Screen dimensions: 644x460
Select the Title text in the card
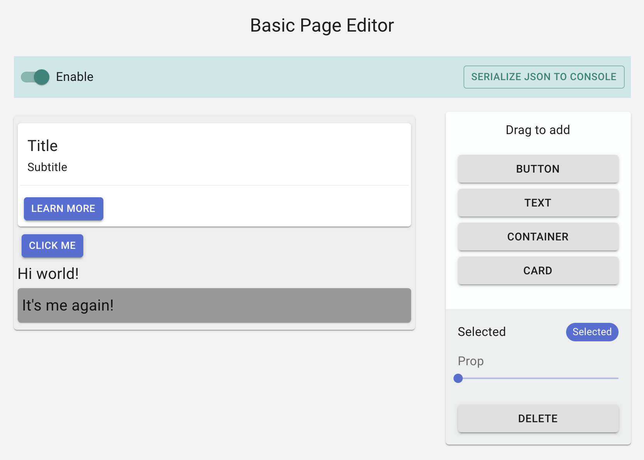[x=42, y=146]
